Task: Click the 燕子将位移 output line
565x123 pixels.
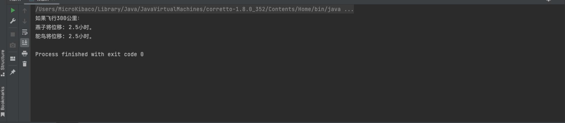Action: pyautogui.click(x=64, y=27)
